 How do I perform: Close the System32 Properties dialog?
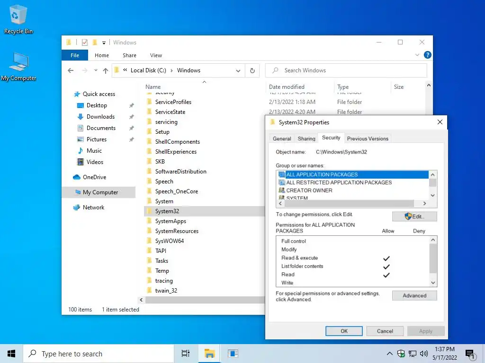[x=440, y=122]
